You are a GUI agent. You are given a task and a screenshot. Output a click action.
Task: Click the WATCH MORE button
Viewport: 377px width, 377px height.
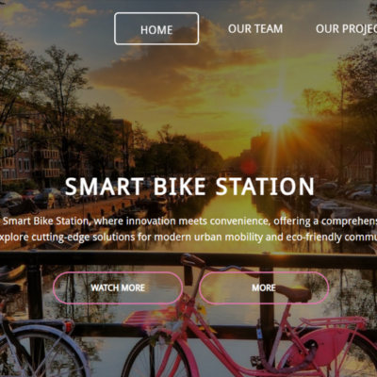118,287
